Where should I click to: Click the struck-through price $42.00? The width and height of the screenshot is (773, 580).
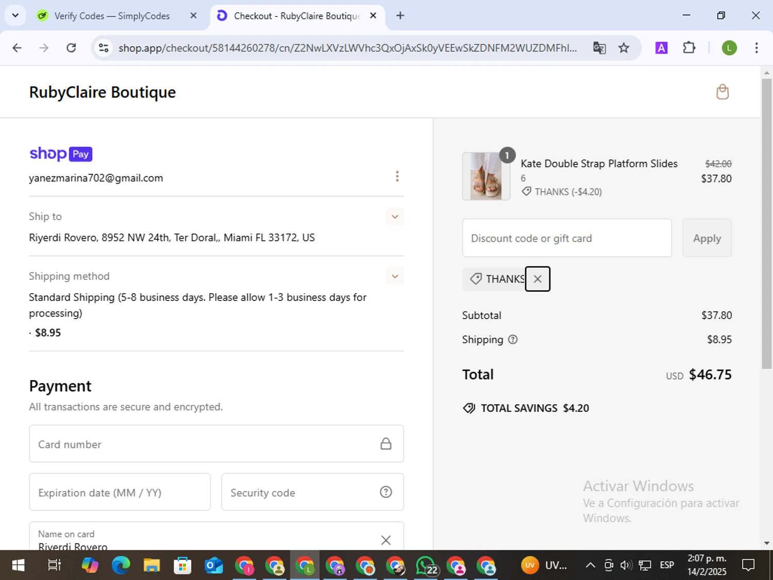click(x=718, y=164)
